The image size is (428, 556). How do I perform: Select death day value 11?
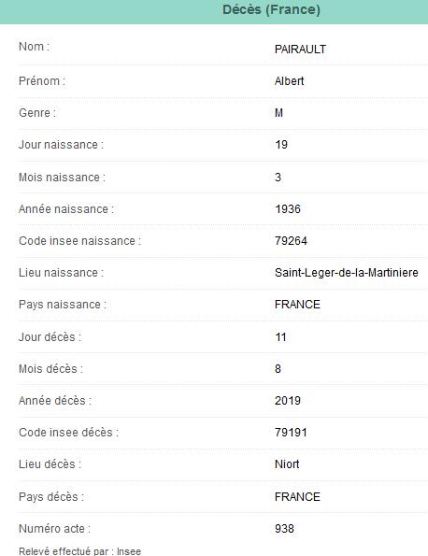[x=280, y=336]
